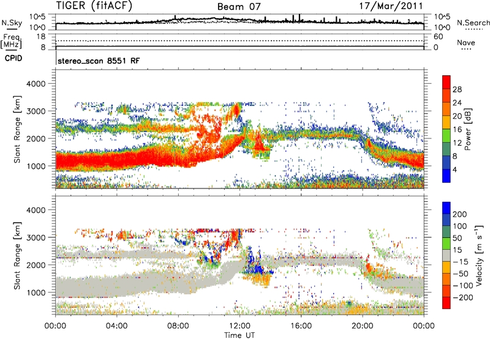
Task: Click the '-200' value on velocity colorbar
Action: 463,297
